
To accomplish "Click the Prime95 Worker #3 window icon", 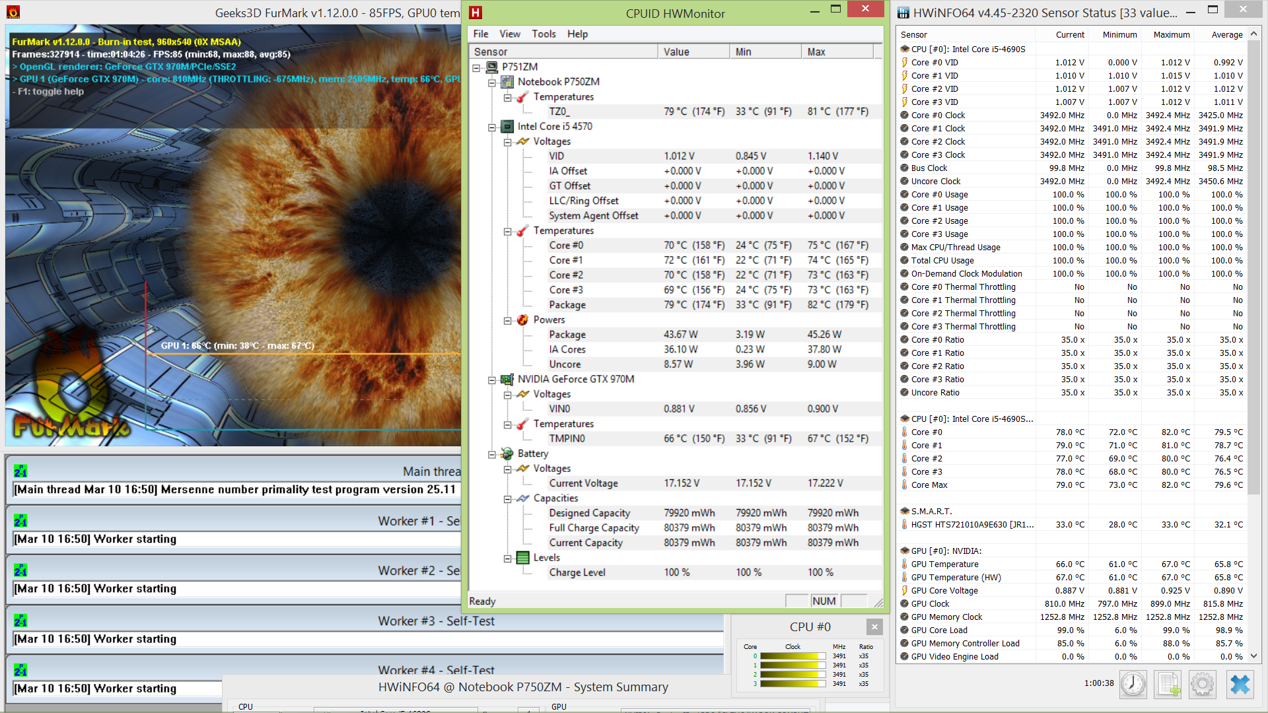I will 20,620.
